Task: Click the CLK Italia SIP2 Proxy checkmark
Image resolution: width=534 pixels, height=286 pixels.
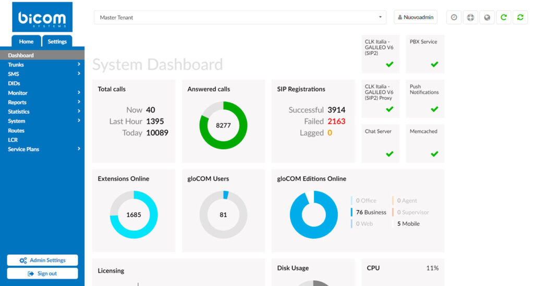Action: [x=390, y=109]
